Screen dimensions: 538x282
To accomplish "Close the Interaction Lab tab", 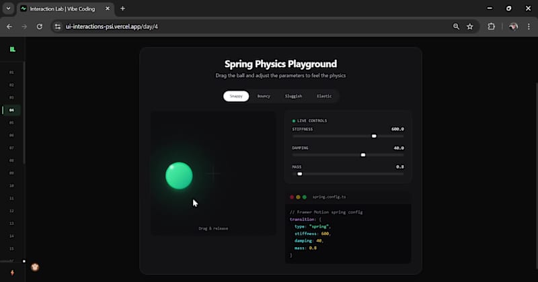I will point(108,9).
